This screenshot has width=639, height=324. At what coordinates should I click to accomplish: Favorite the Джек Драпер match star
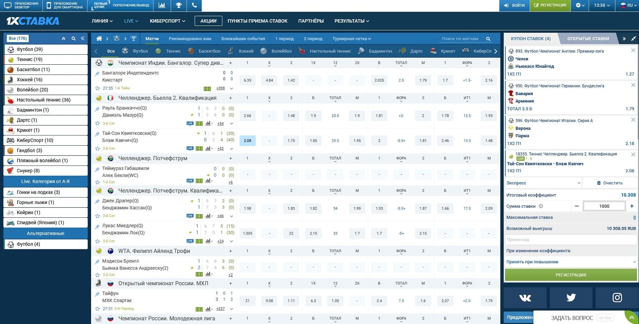click(97, 216)
